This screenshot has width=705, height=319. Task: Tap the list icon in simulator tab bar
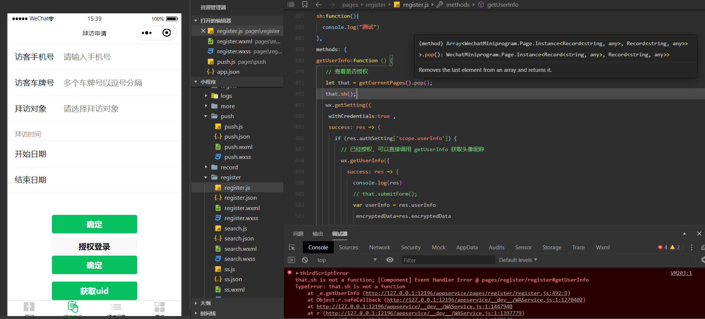click(x=116, y=307)
